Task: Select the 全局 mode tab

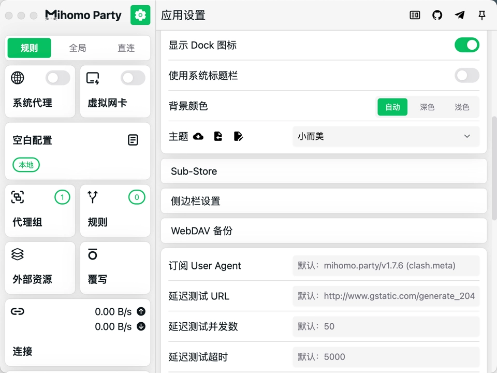Action: point(78,48)
